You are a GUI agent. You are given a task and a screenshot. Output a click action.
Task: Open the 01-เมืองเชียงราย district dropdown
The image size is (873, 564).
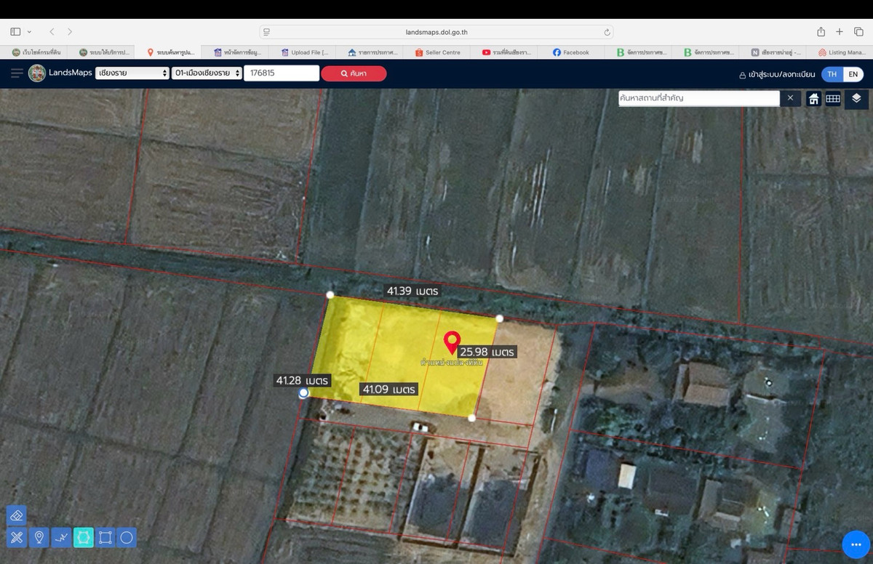[207, 73]
